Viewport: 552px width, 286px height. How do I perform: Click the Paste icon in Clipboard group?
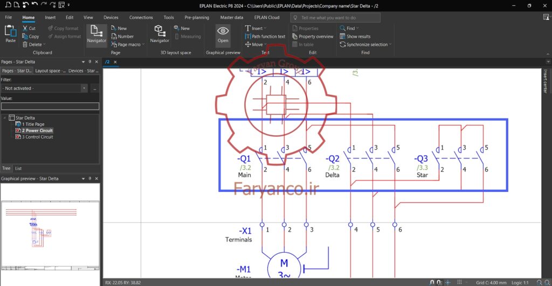(x=11, y=31)
